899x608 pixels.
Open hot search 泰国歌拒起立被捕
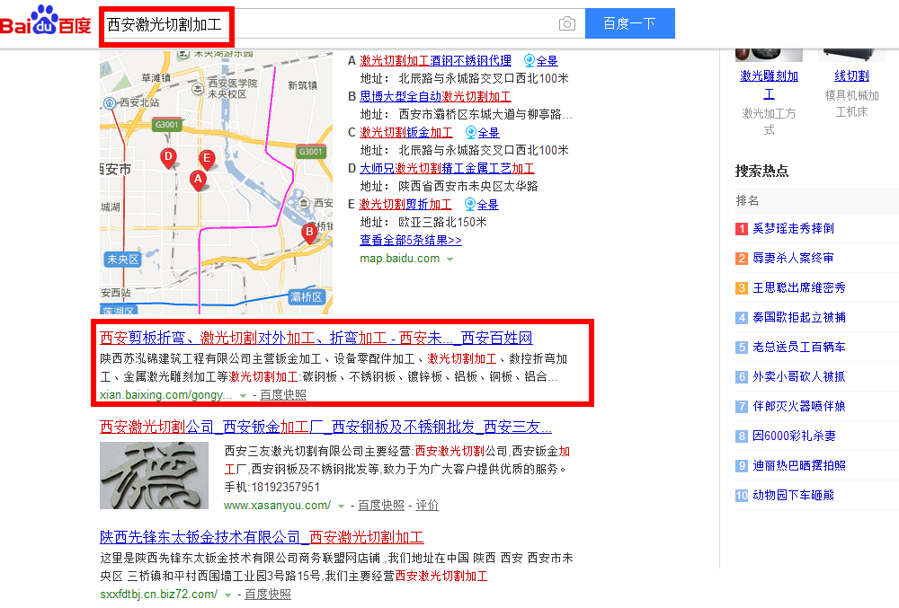pyautogui.click(x=799, y=318)
